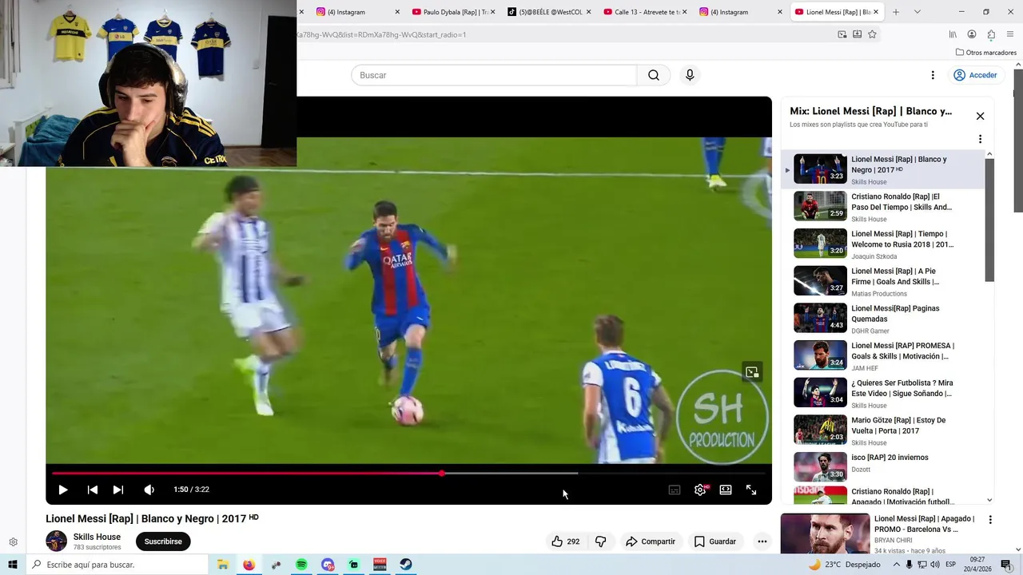This screenshot has width=1023, height=575.
Task: Open the miniplayer overlay icon on the video
Action: tap(752, 372)
